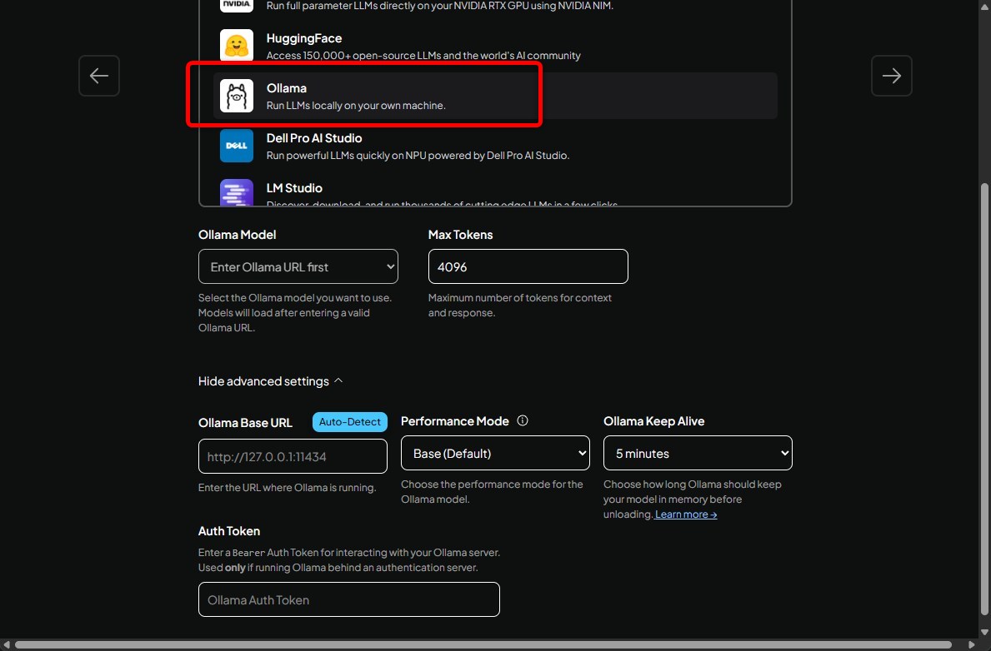This screenshot has height=651, width=991.
Task: Click the vertical scrollbar thumb
Action: pyautogui.click(x=984, y=399)
